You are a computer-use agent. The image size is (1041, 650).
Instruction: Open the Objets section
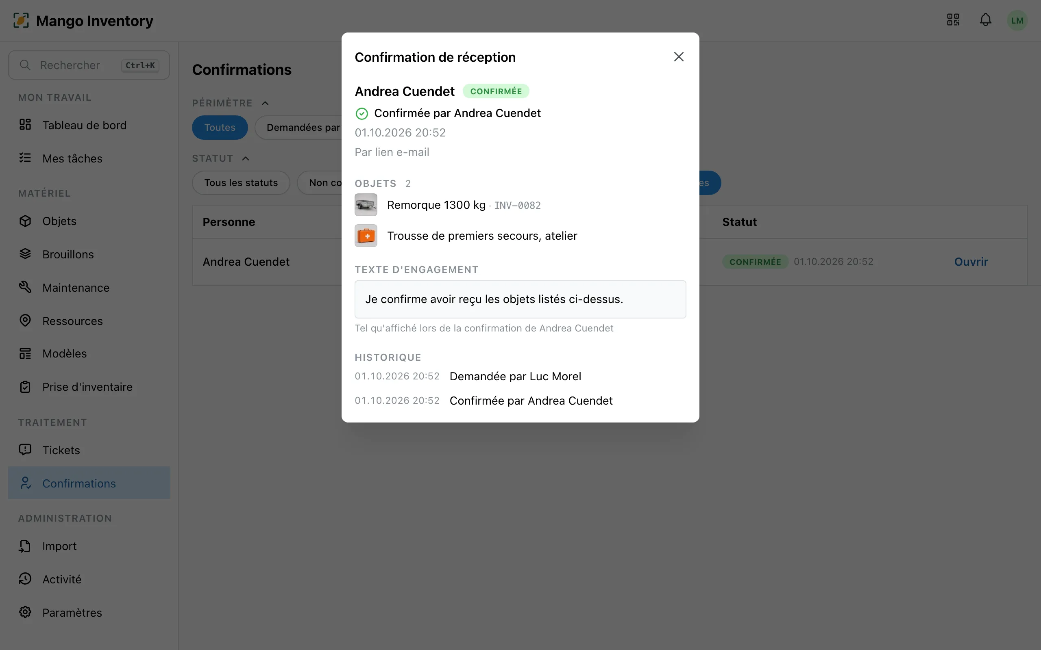[x=89, y=221]
